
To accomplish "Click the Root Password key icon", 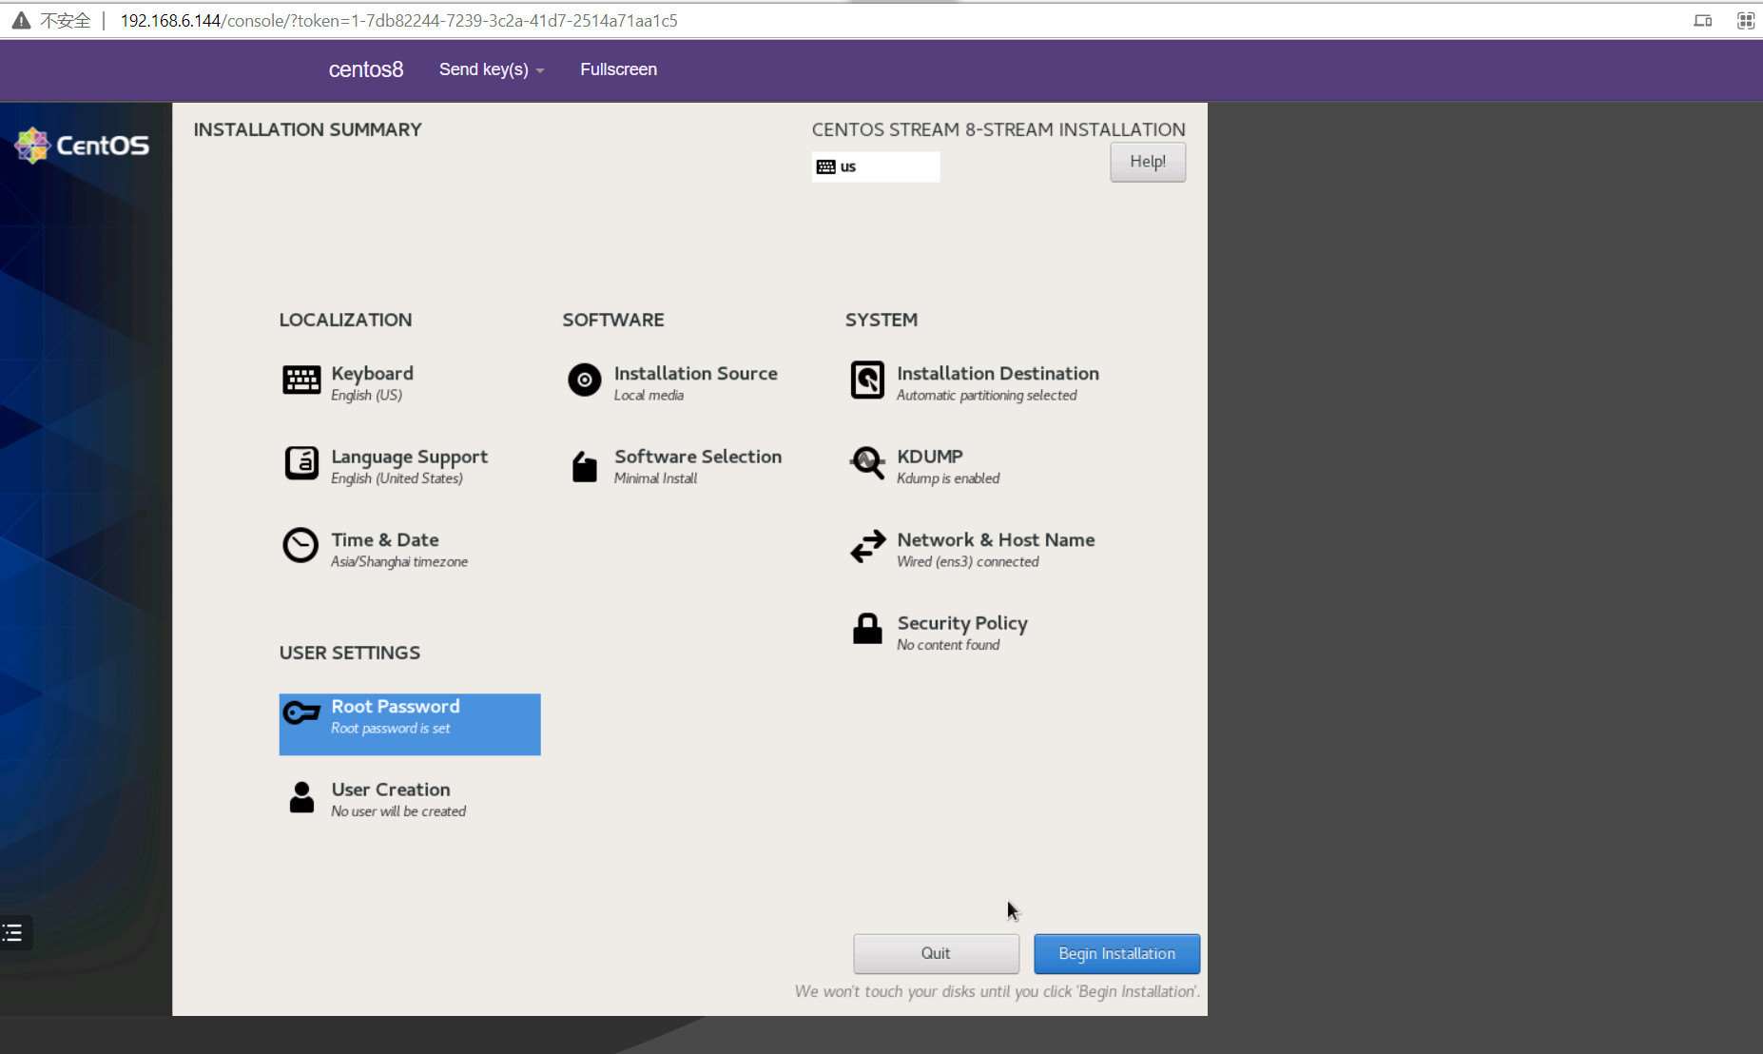I will pyautogui.click(x=301, y=712).
